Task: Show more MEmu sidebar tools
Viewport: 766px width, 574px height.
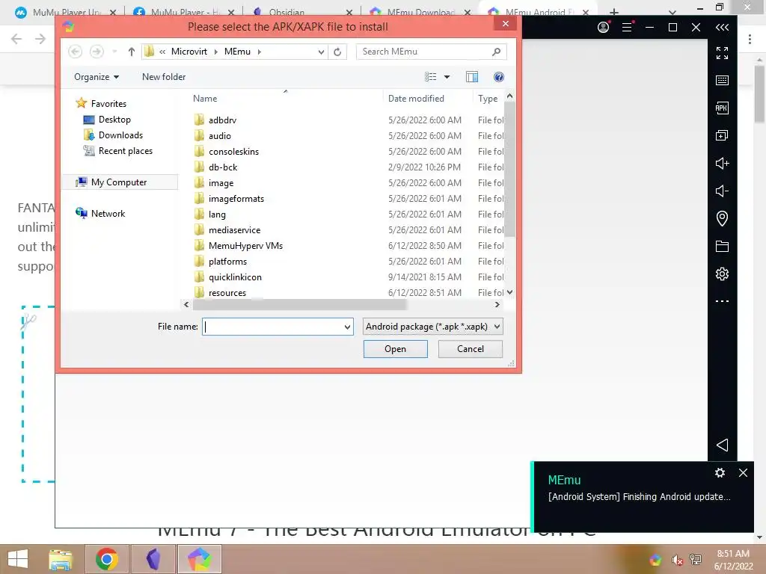Action: [722, 301]
